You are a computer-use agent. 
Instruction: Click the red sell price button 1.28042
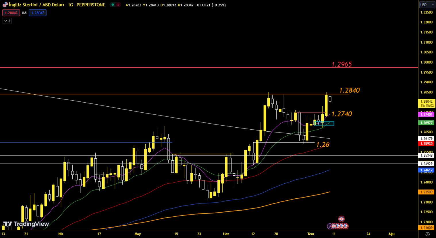click(11, 13)
